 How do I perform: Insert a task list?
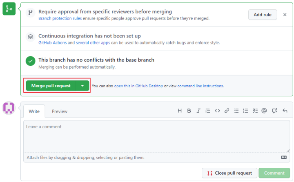(x=255, y=111)
